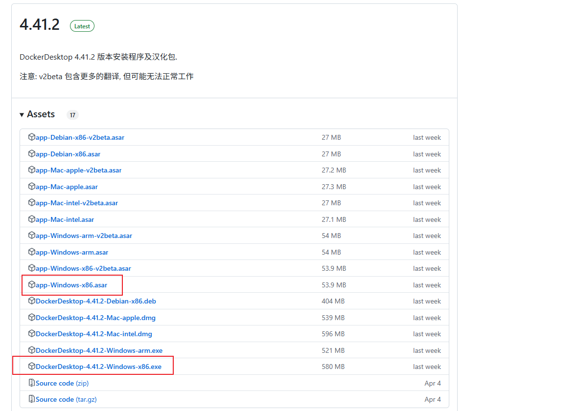Screen dimensions: 579x411
Task: Click zip file icon beside Source code (zip)
Action: click(32, 383)
